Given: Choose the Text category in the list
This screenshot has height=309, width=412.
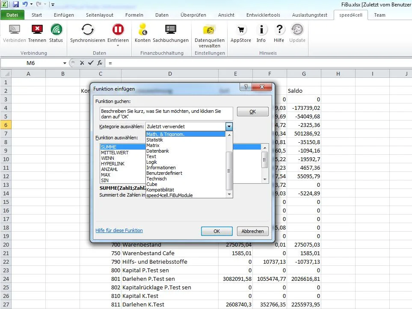Looking at the screenshot, I should click(186, 156).
